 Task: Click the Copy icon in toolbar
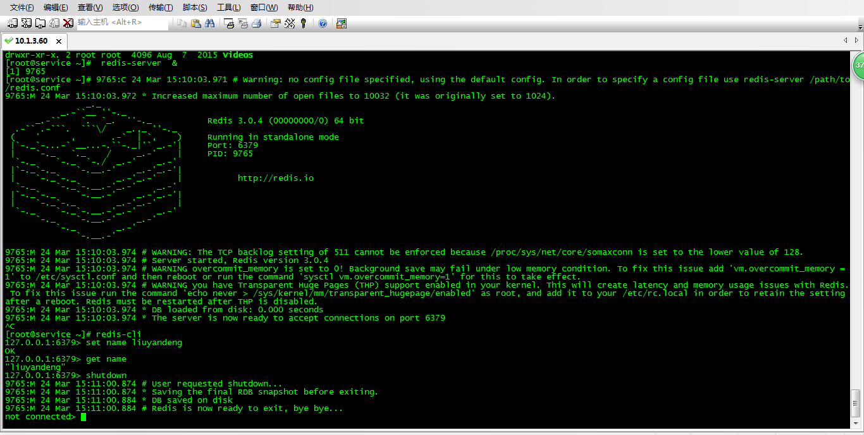(182, 23)
